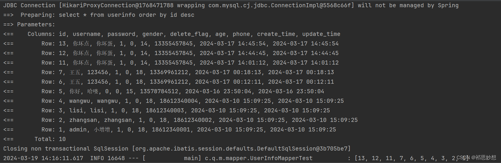Viewport: 501px width, 163px height.
Task: Click the zhangsan row
Action: pyautogui.click(x=181, y=120)
